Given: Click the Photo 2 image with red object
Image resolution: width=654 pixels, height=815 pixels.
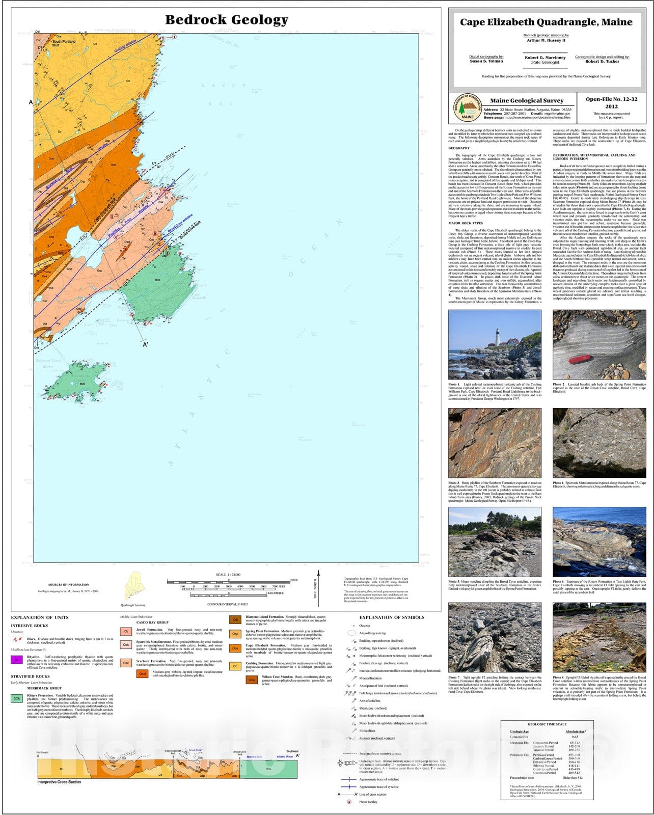Looking at the screenshot, I should pyautogui.click(x=599, y=345).
